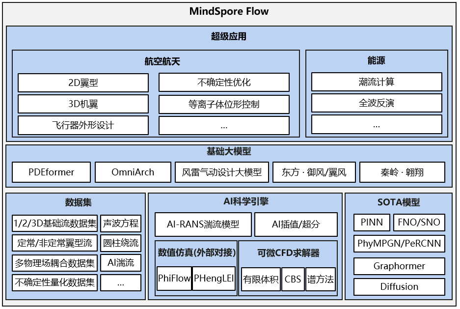The width and height of the screenshot is (460, 309).
Task: Select the 秦岭·翱翔 box
Action: tap(402, 172)
